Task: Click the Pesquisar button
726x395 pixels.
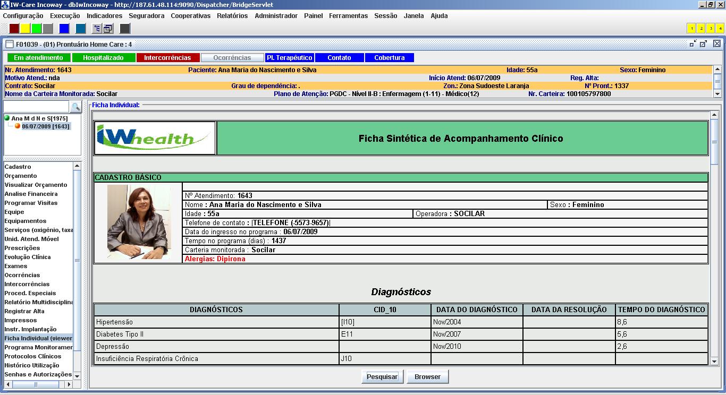Action: [x=382, y=377]
